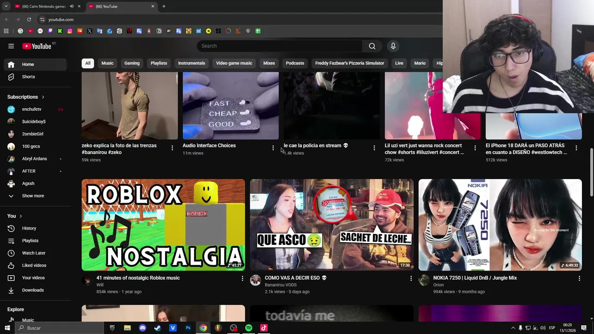Click the page vertical scrollbar
Image resolution: width=594 pixels, height=334 pixels.
[591, 172]
